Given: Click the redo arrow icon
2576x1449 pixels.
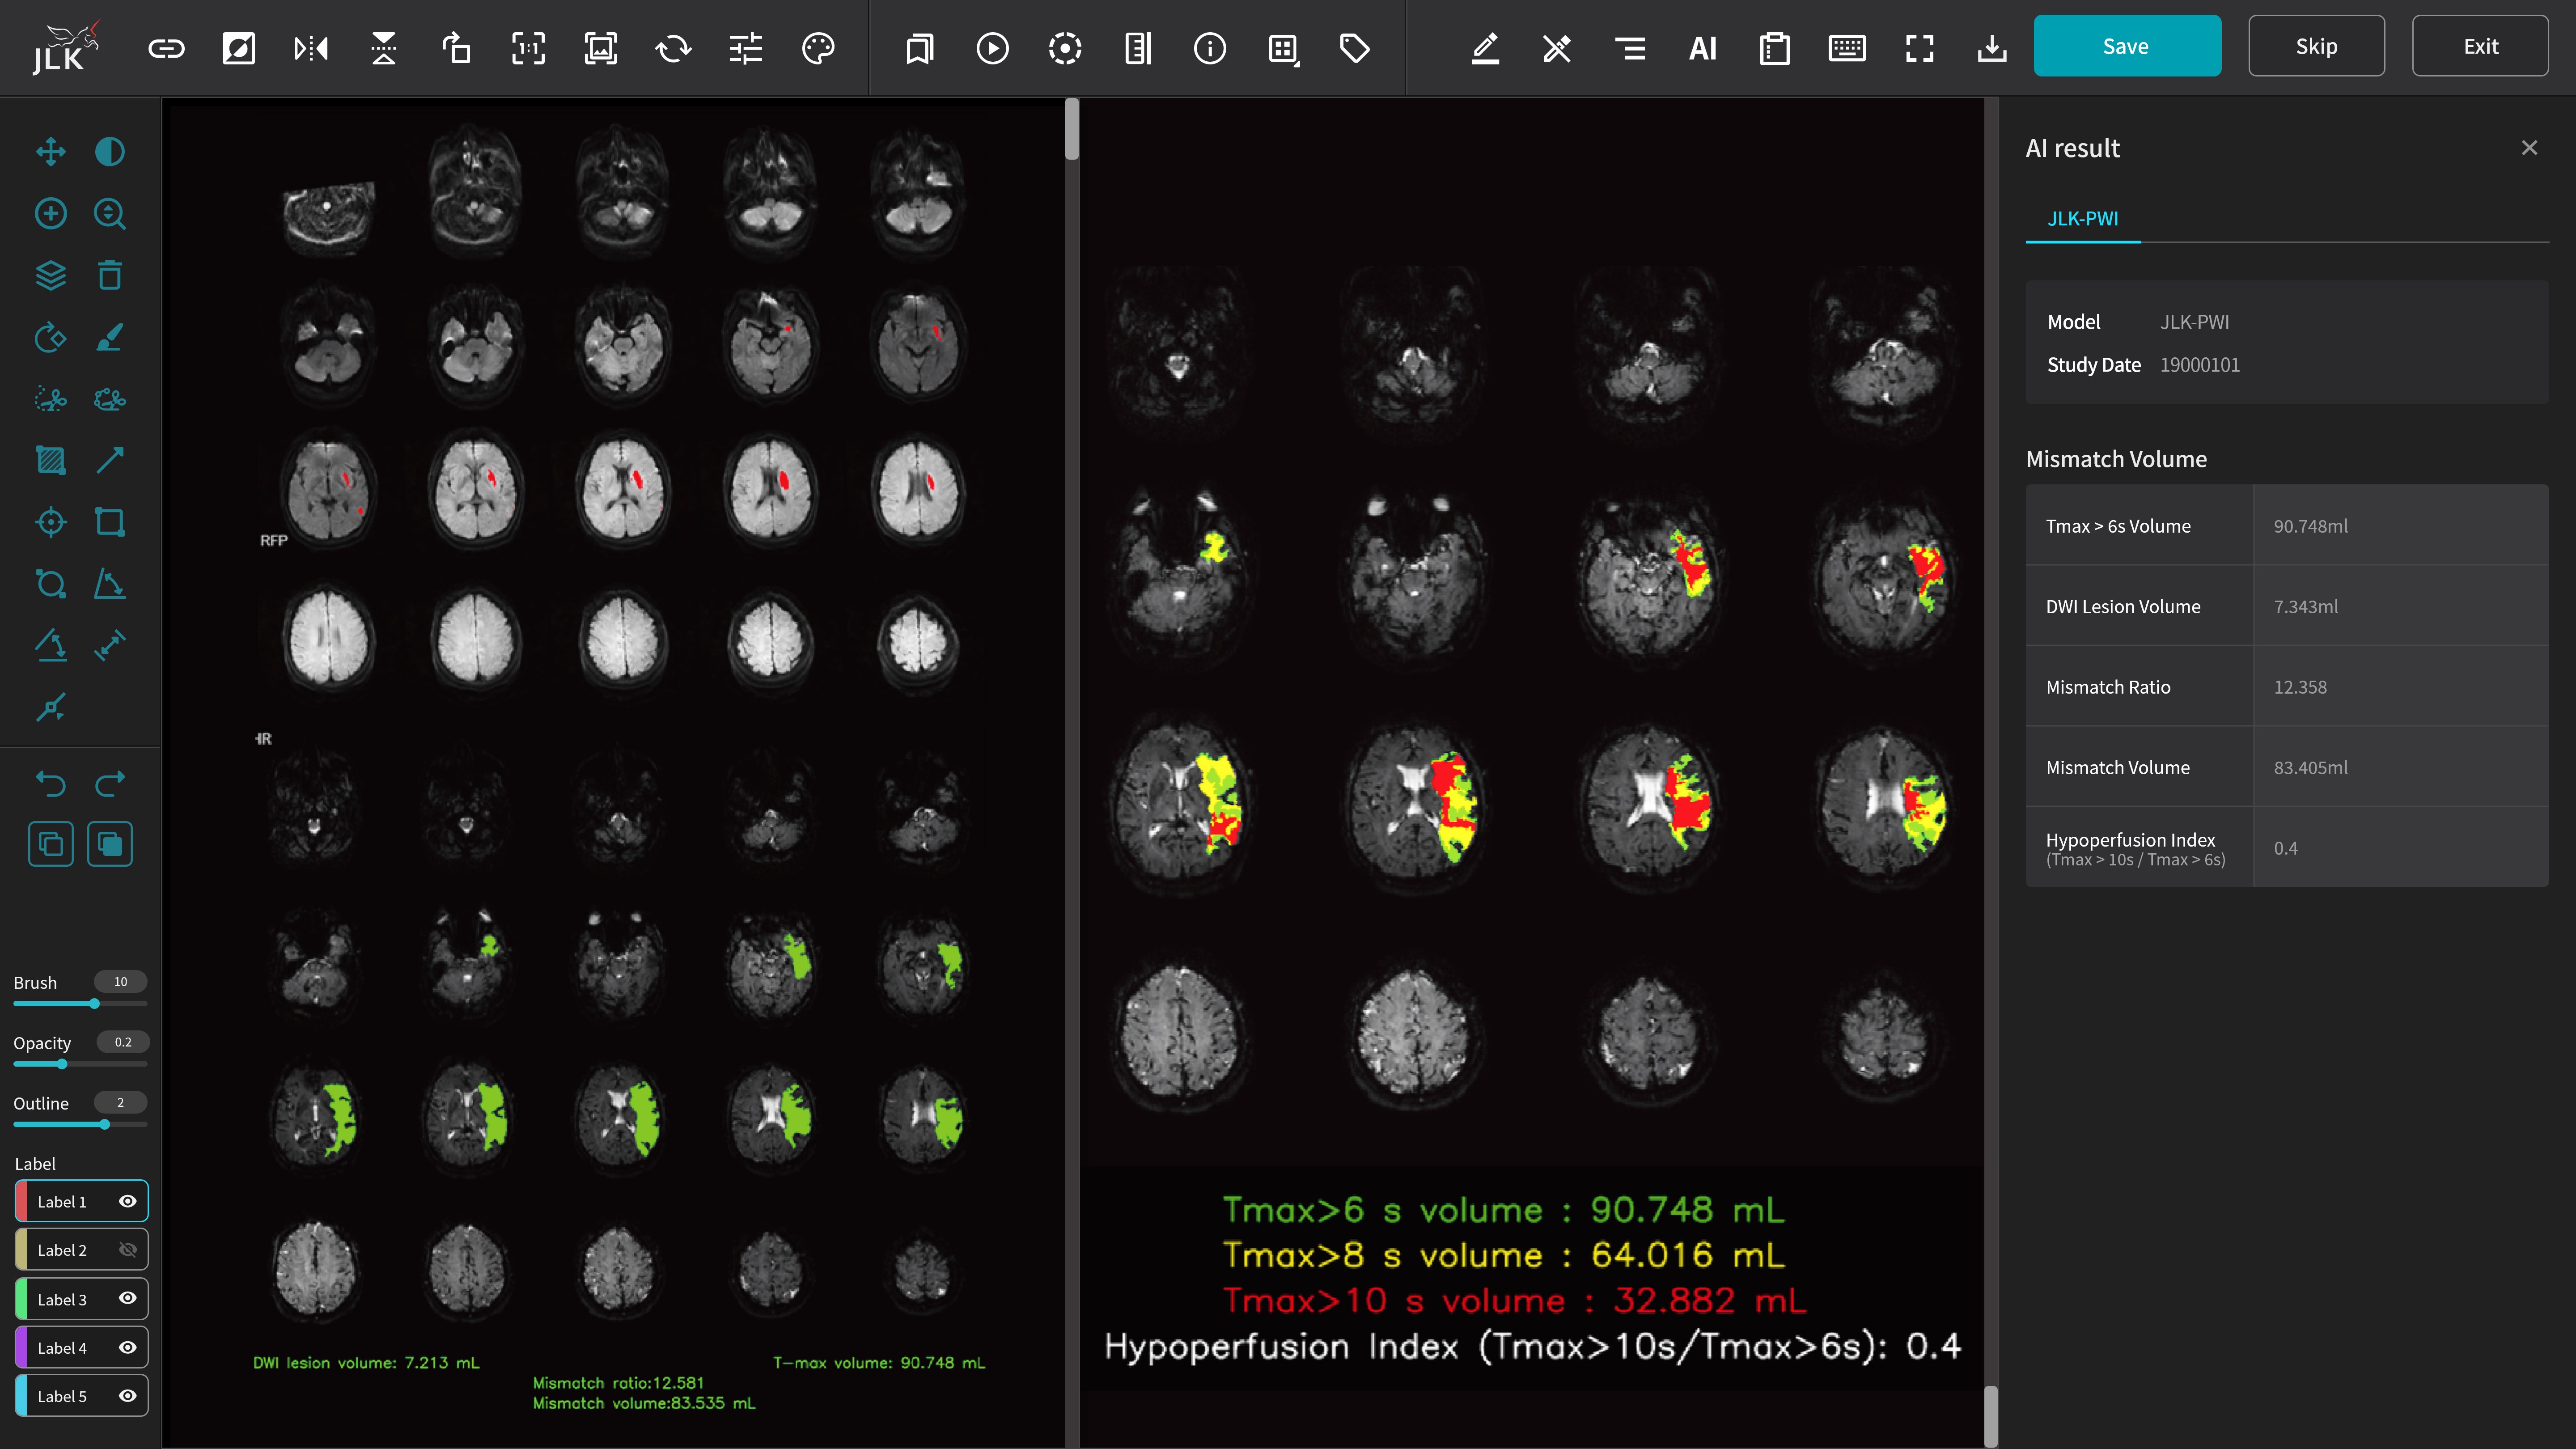Looking at the screenshot, I should coord(110,783).
